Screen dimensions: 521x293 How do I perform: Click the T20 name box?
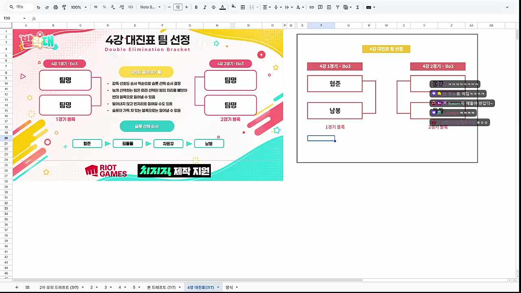(14, 18)
